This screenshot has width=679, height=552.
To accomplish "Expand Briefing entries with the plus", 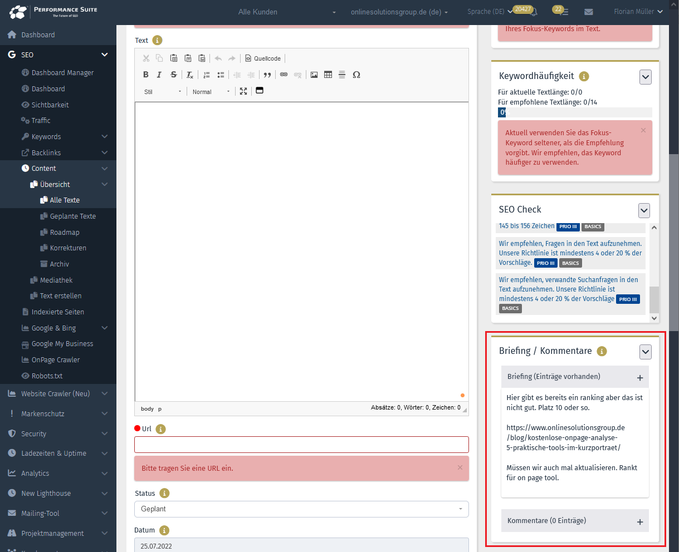I will [640, 378].
